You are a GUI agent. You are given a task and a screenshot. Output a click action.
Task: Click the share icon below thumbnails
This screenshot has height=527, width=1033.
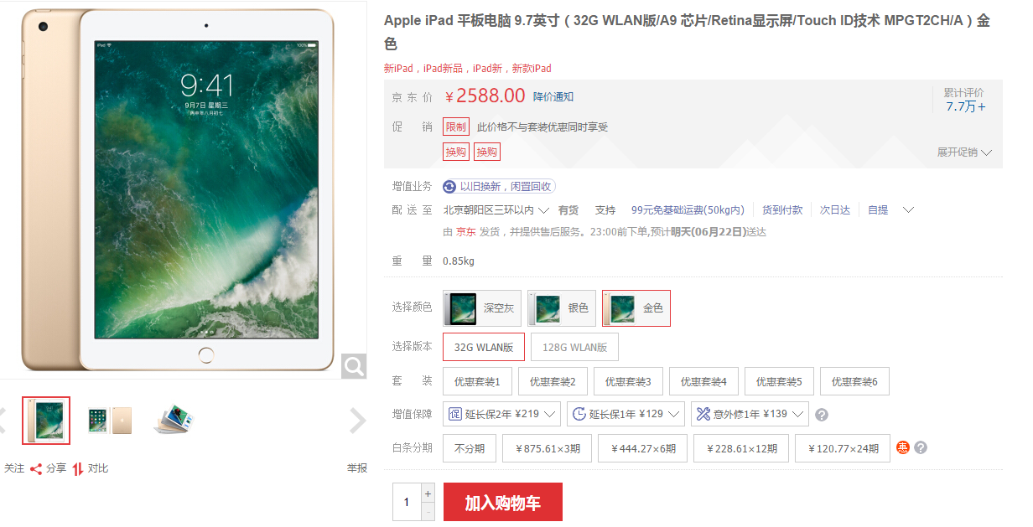[x=36, y=469]
